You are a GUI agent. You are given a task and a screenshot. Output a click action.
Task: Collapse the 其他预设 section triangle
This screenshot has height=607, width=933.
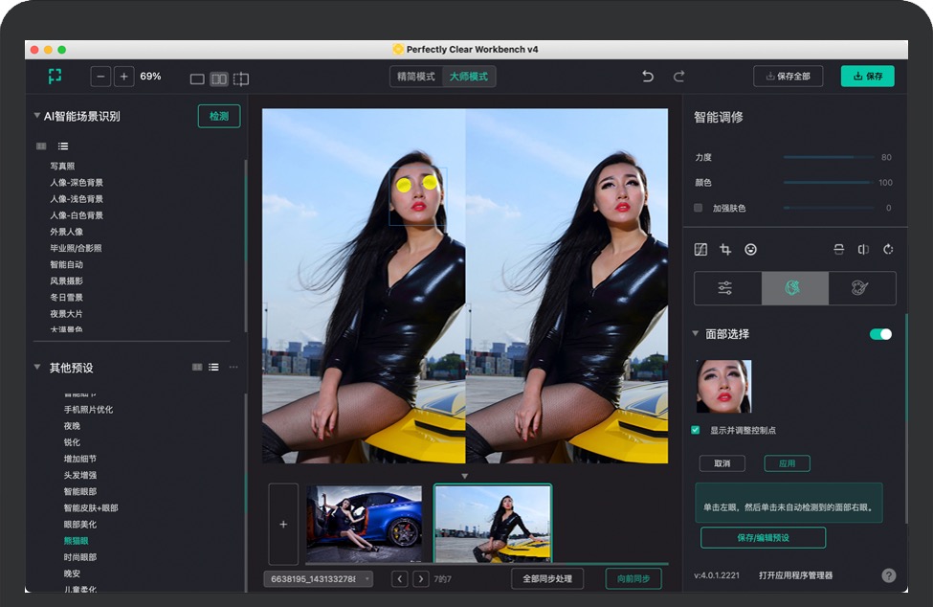37,367
